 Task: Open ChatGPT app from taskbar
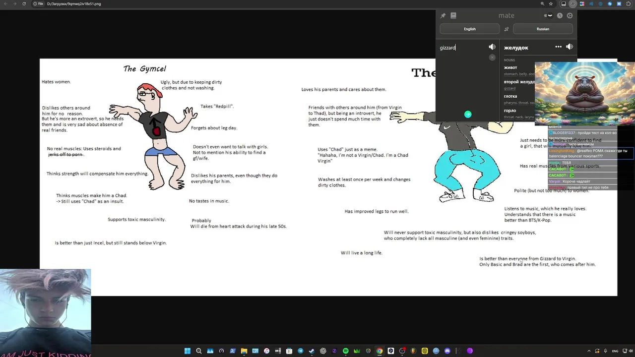click(323, 351)
